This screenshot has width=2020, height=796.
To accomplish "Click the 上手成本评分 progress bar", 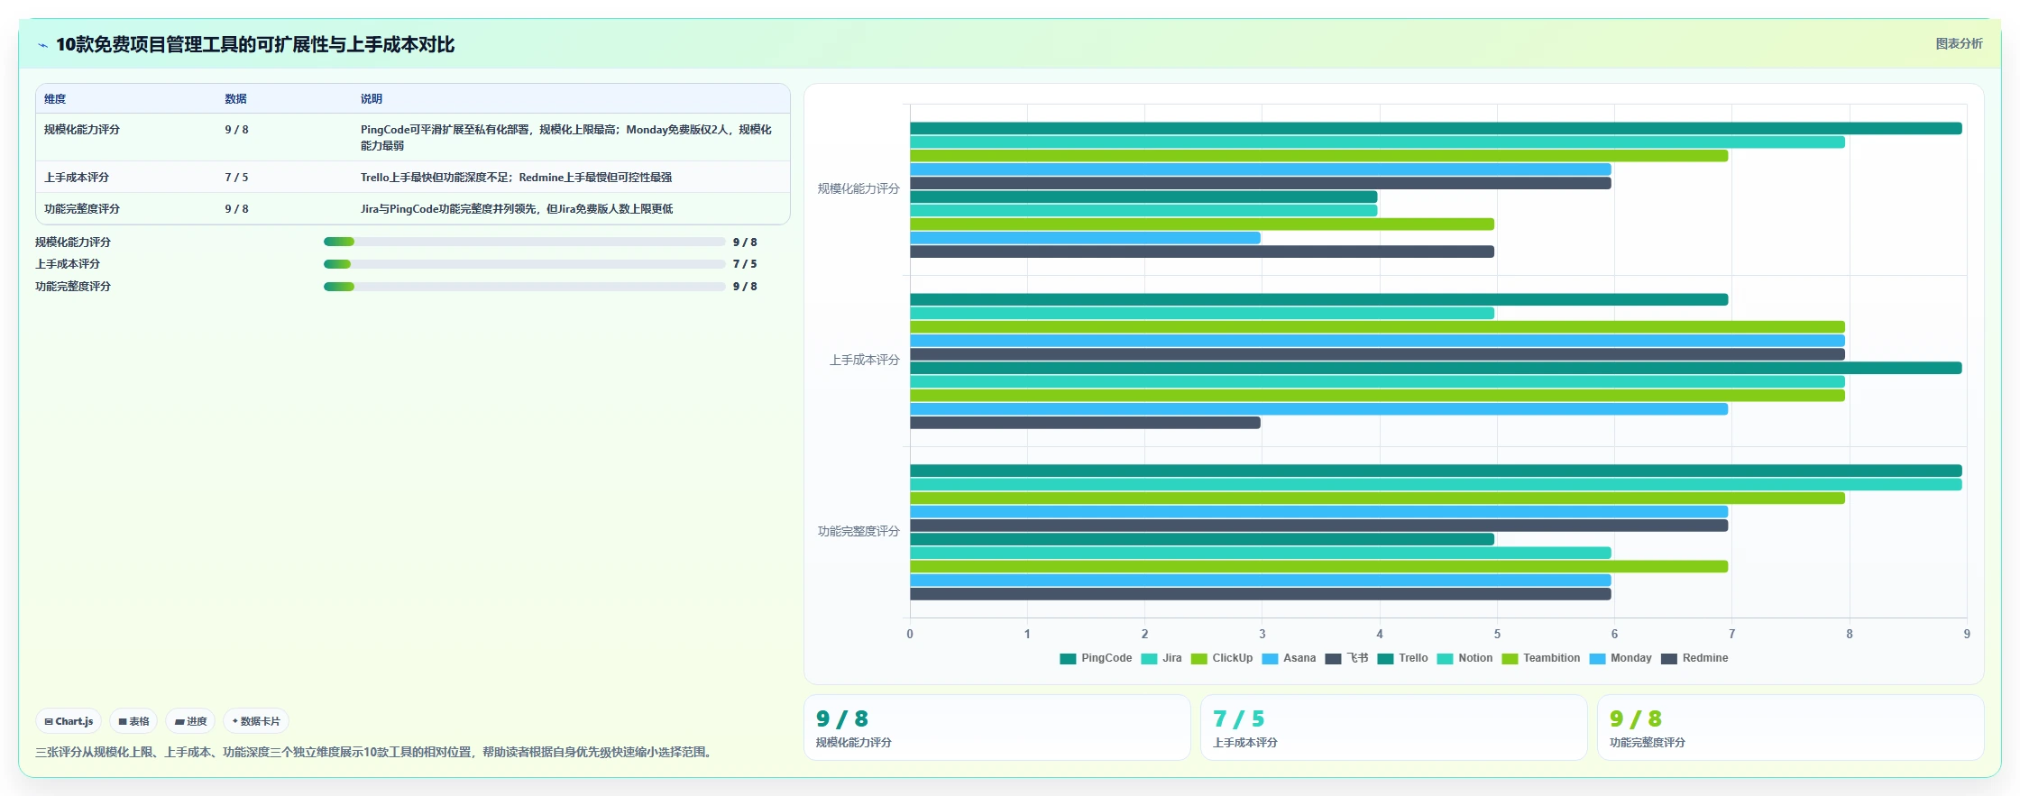I will point(524,264).
